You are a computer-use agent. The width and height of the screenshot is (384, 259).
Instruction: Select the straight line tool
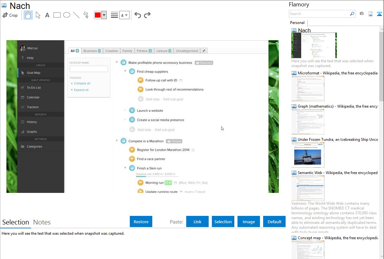click(x=76, y=15)
